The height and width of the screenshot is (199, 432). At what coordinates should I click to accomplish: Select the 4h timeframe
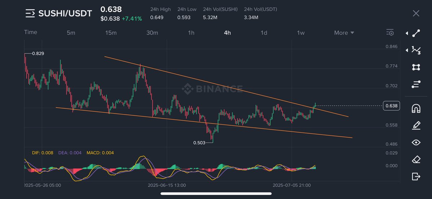click(227, 33)
